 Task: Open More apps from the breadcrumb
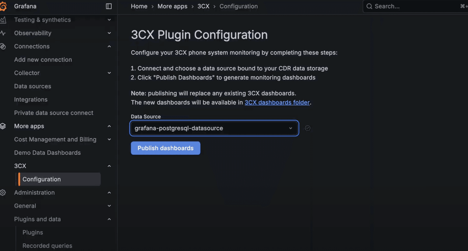pos(172,6)
